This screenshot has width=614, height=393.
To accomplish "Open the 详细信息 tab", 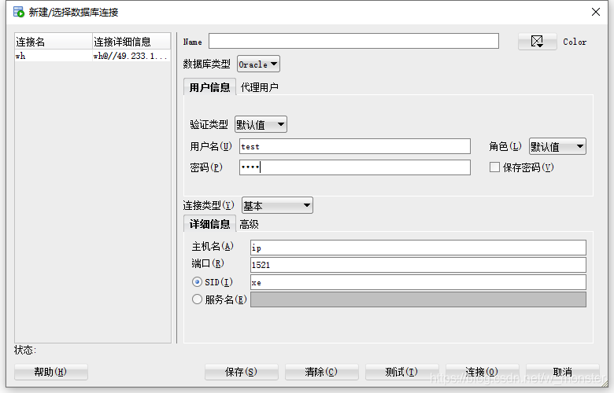I will (209, 224).
